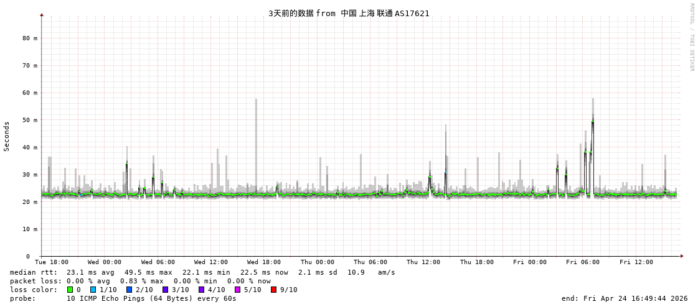This screenshot has width=698, height=307.
Task: Click the Thu 00:00 time axis label
Action: tap(318, 262)
